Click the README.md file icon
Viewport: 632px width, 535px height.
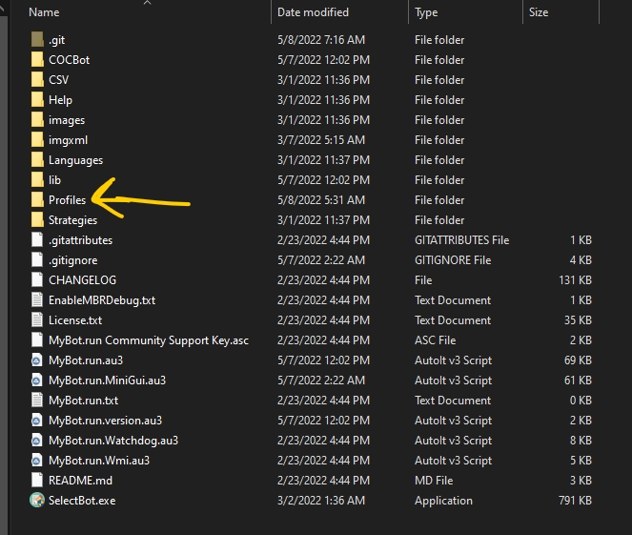tap(36, 481)
